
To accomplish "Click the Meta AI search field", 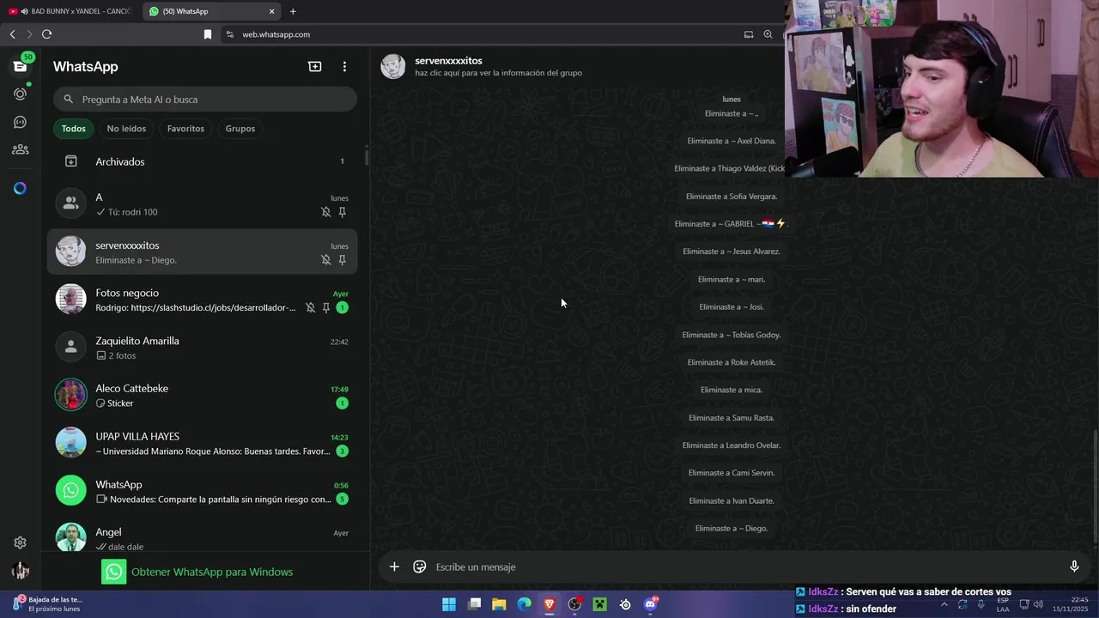I will pos(204,100).
